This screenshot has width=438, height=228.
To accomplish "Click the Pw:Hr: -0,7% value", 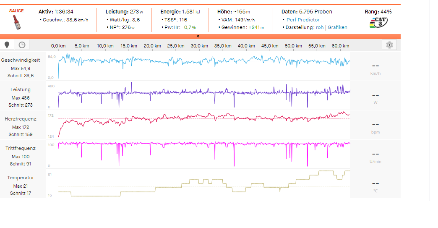I will coord(180,27).
